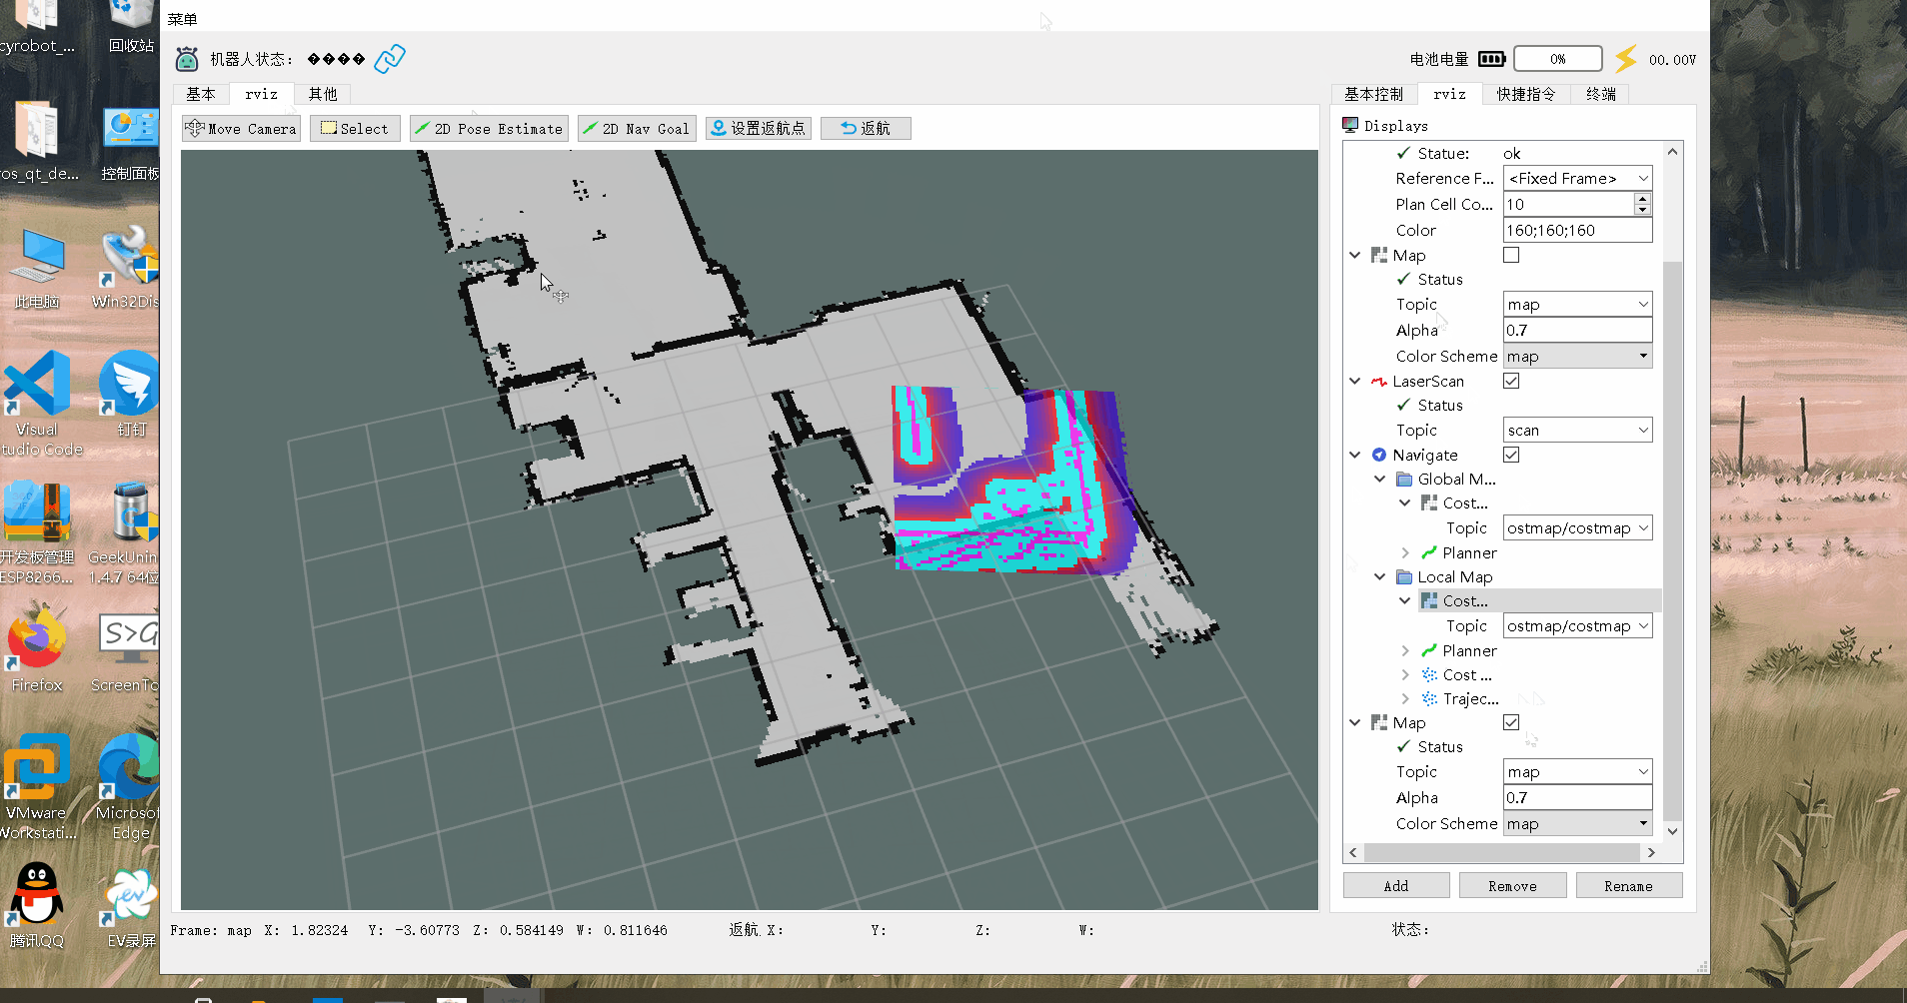Toggle the LaserScan display checkbox

(1510, 381)
